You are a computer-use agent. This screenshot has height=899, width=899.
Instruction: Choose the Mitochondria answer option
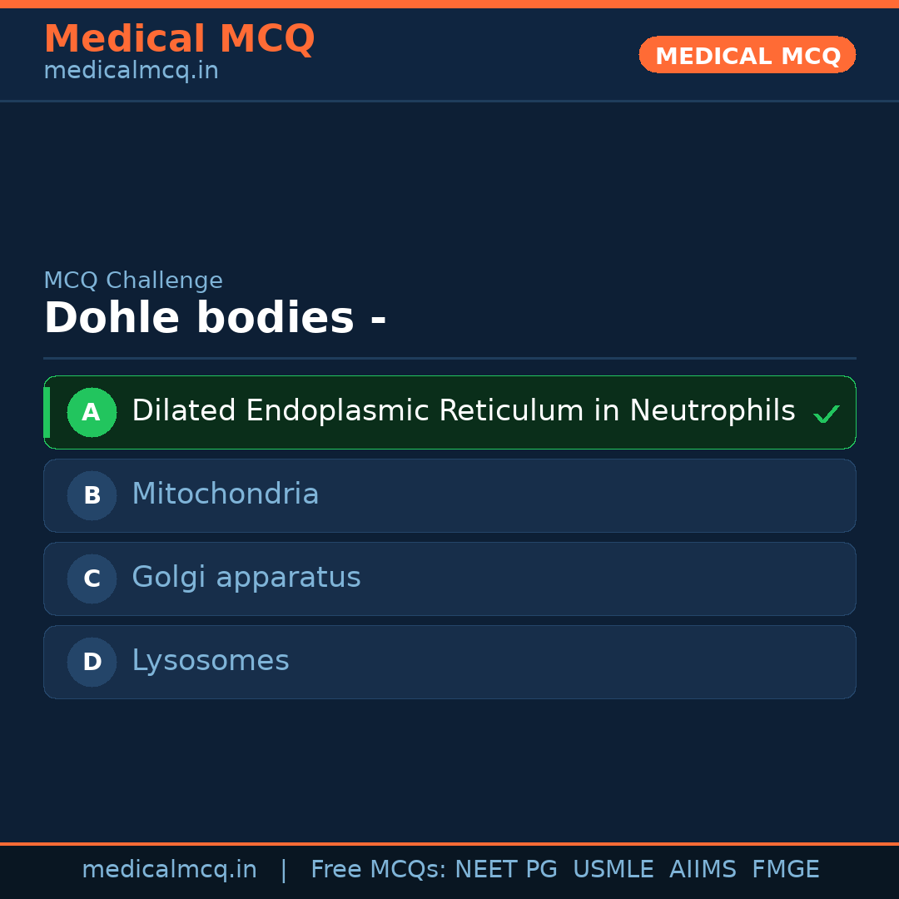(x=226, y=494)
